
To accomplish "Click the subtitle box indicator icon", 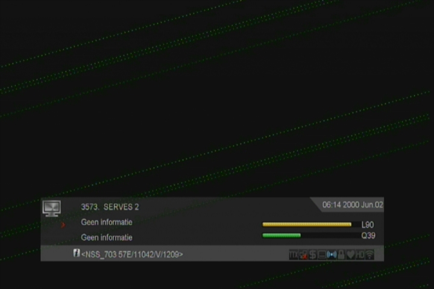I will click(x=322, y=255).
